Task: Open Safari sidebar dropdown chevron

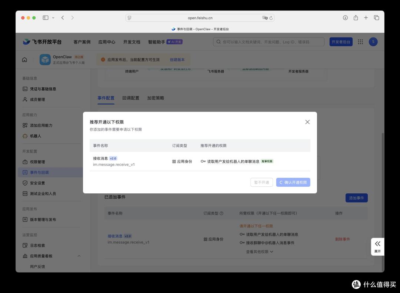Action: tap(53, 18)
